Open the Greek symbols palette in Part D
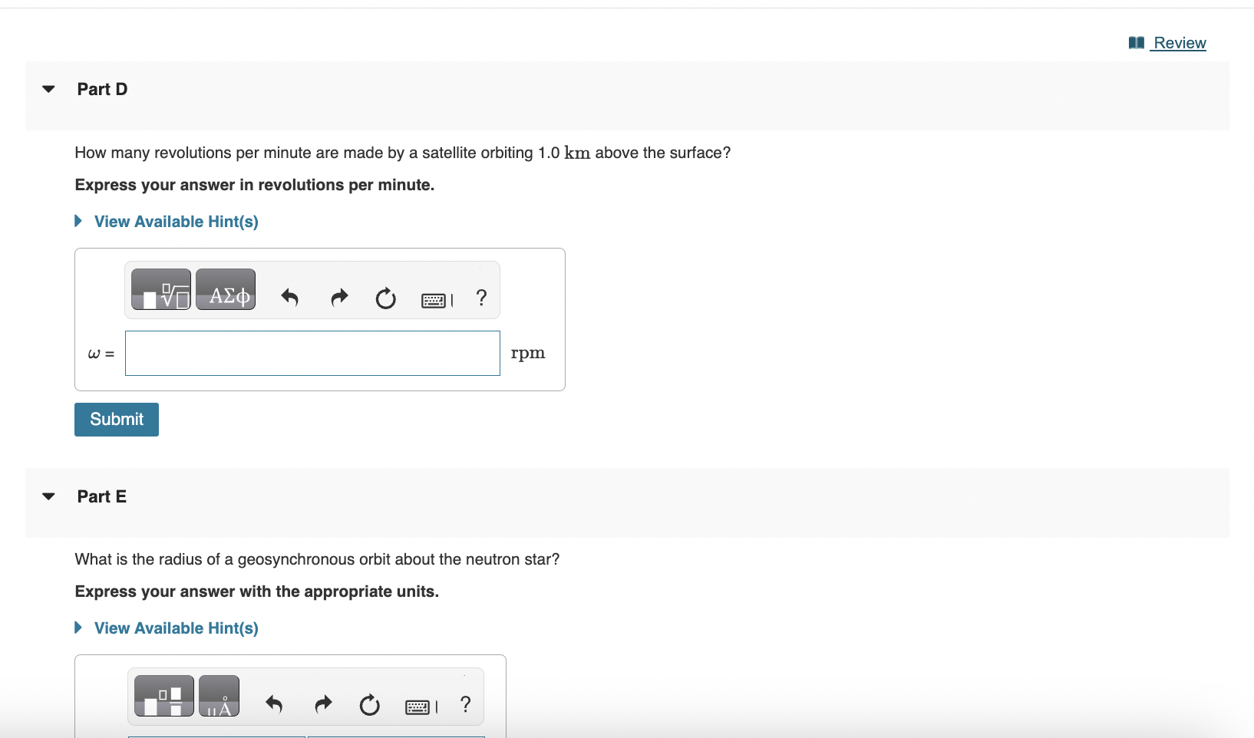This screenshot has height=738, width=1254. pyautogui.click(x=226, y=289)
